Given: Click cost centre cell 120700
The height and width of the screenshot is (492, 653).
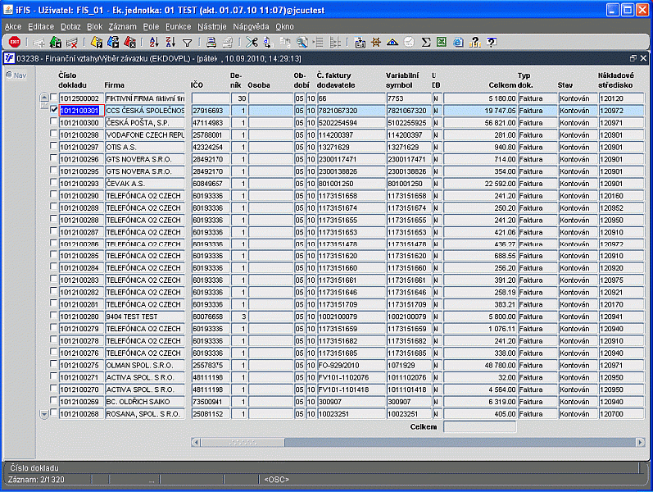Looking at the screenshot, I should (x=621, y=414).
